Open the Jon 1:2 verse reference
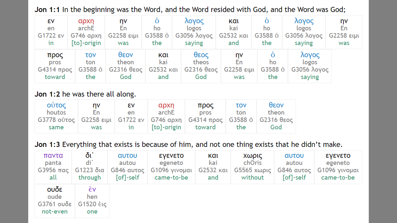Screen dimensions: 397x223 point(47,94)
